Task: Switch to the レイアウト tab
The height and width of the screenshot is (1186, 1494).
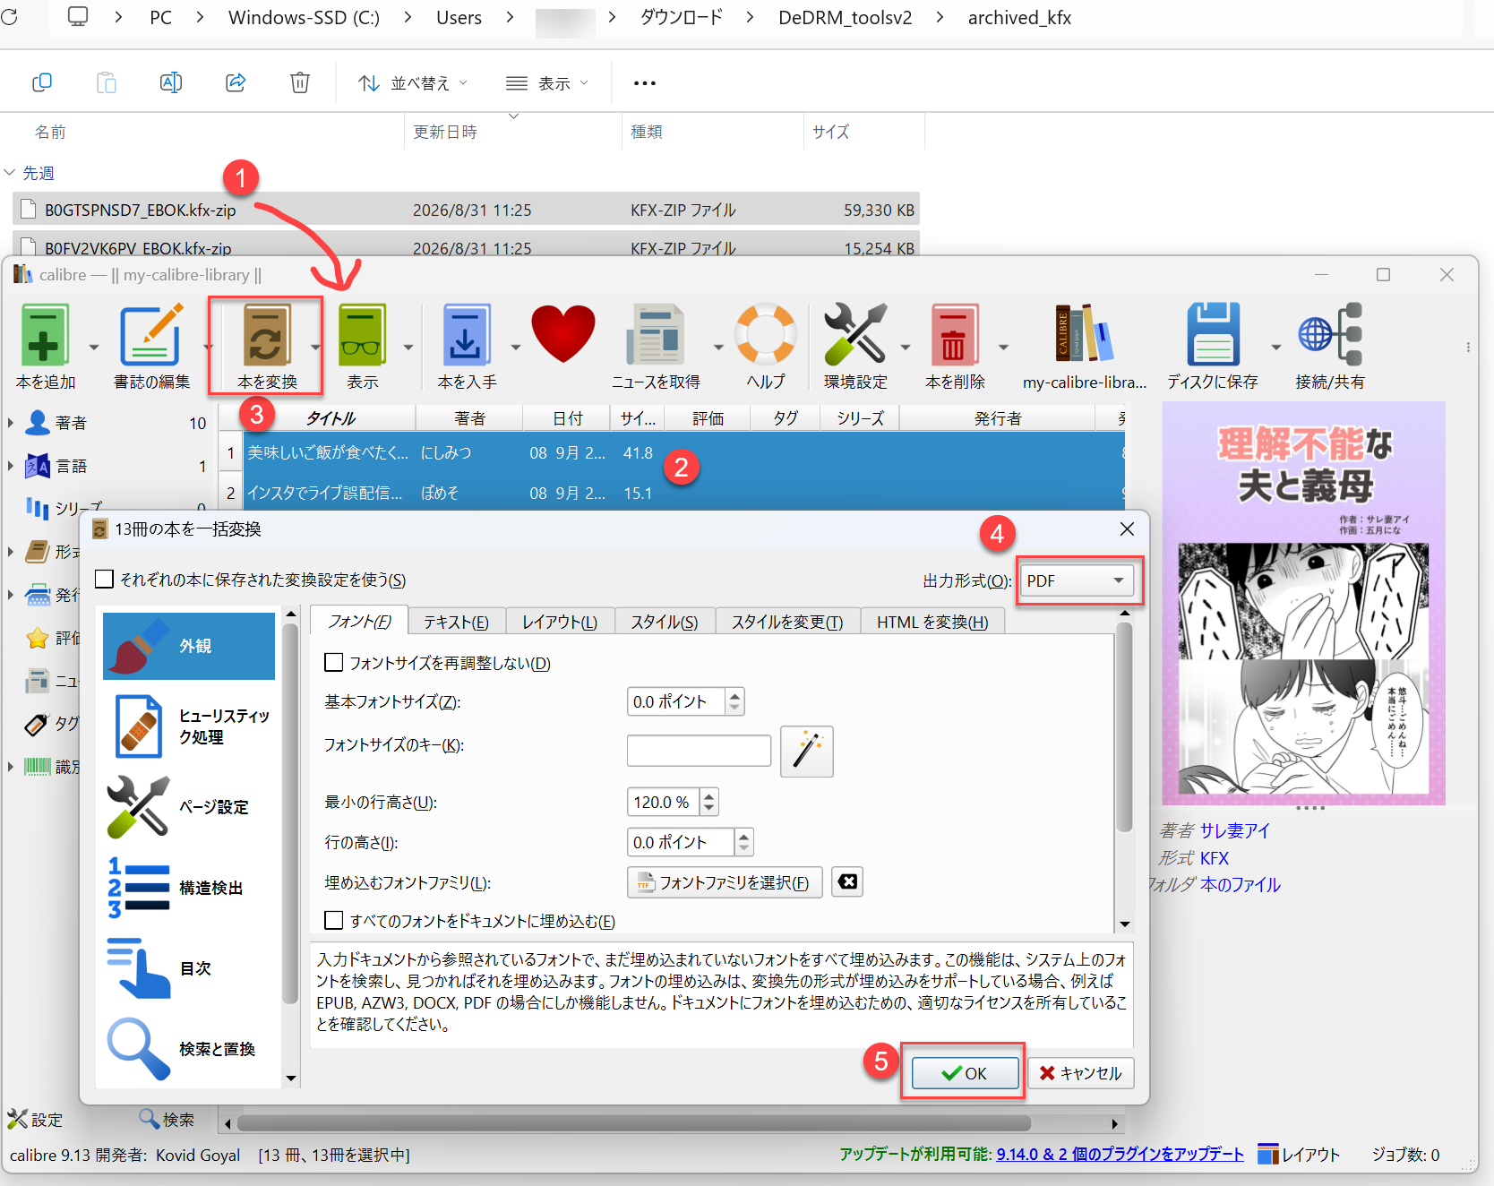Action: pos(560,622)
